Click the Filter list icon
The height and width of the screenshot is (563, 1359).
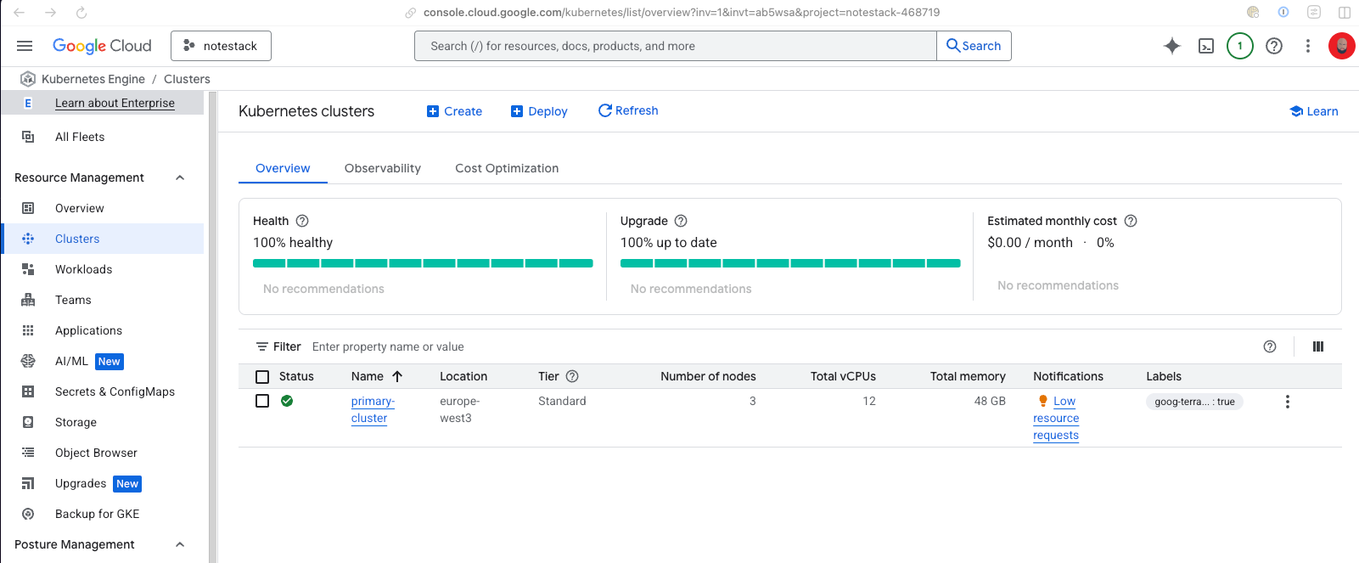pos(262,346)
